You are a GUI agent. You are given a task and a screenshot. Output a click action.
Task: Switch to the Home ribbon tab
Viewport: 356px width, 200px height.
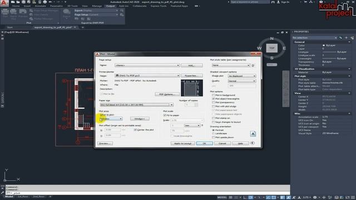point(16,6)
